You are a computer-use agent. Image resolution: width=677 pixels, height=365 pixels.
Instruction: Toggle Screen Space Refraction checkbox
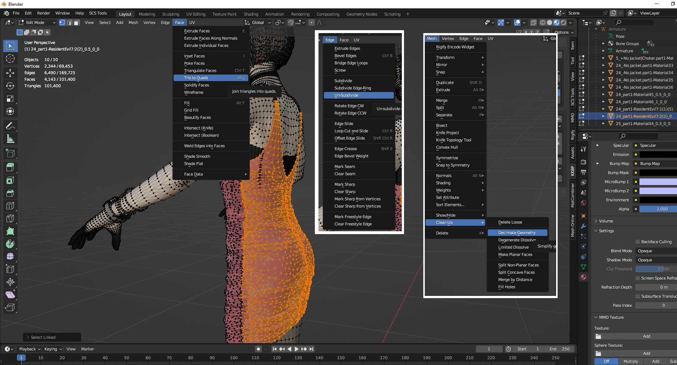[x=638, y=278]
